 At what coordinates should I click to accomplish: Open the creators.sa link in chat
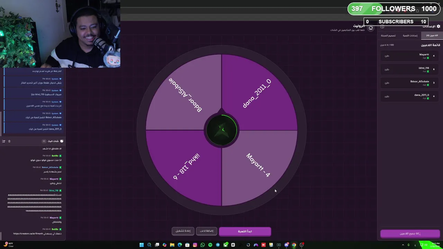pos(28,234)
